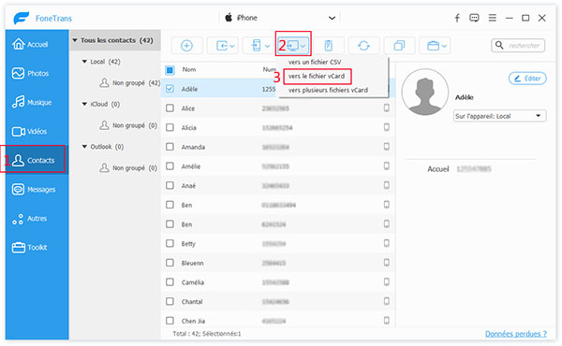
Task: Choose vers le fichier vCard
Action: pos(317,76)
